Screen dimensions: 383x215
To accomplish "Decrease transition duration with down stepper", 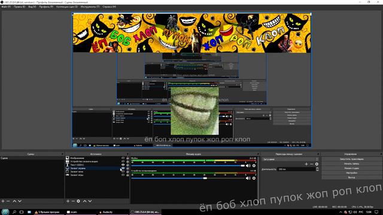I will point(317,170).
